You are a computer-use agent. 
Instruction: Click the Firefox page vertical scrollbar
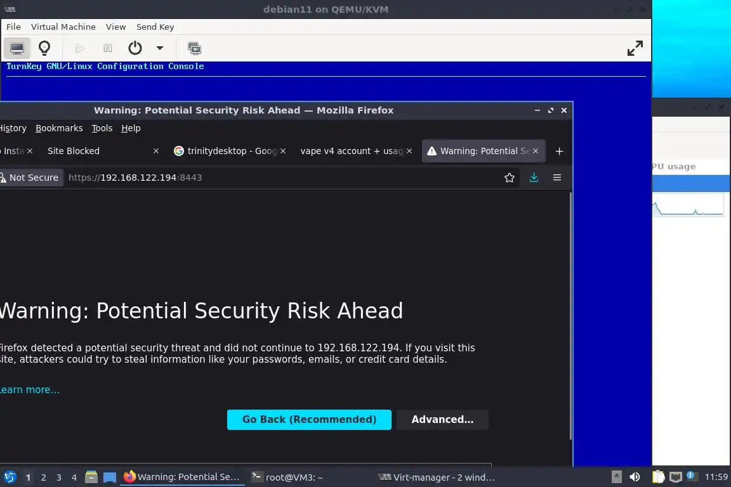click(570, 316)
